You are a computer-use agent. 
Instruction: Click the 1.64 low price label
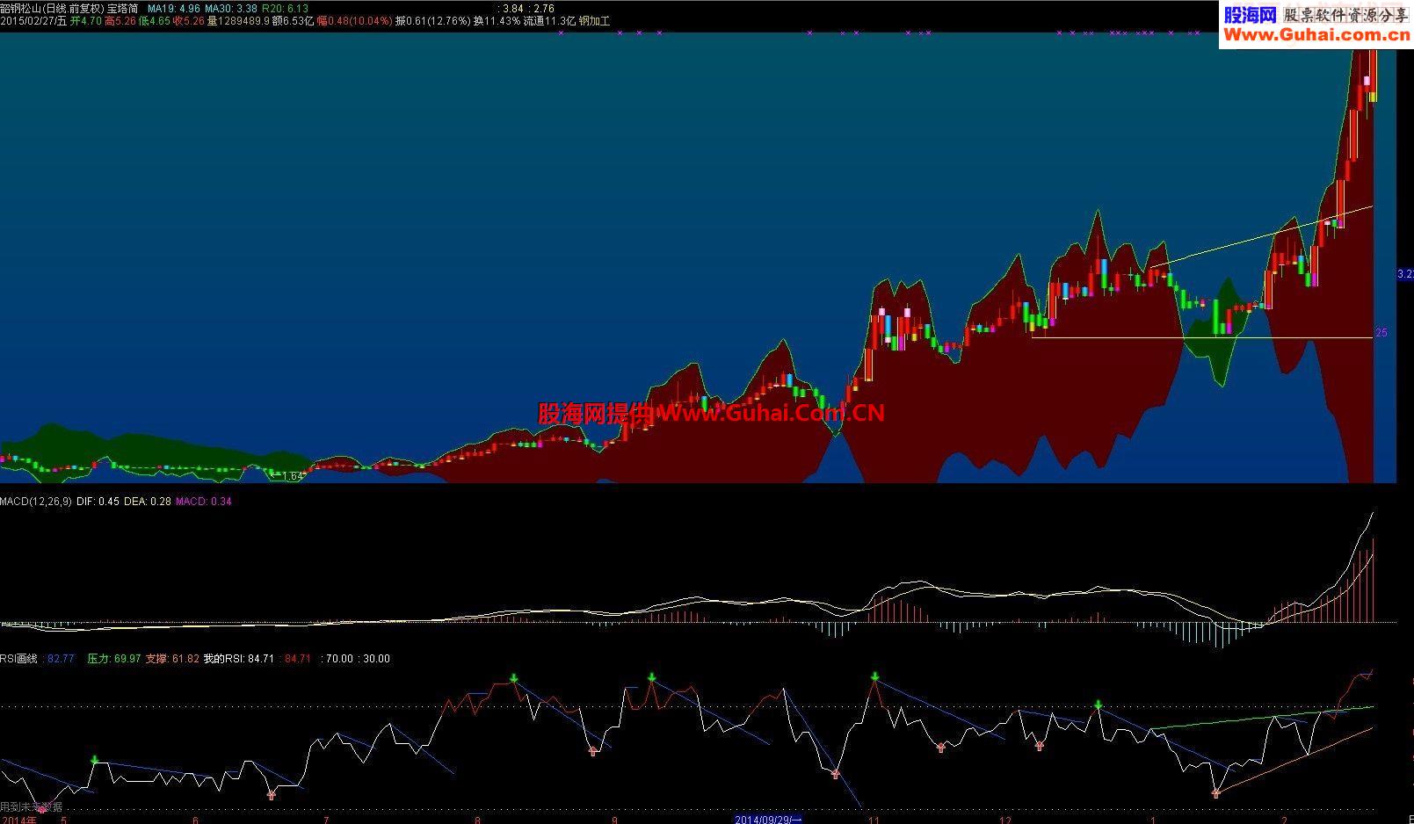[x=292, y=476]
